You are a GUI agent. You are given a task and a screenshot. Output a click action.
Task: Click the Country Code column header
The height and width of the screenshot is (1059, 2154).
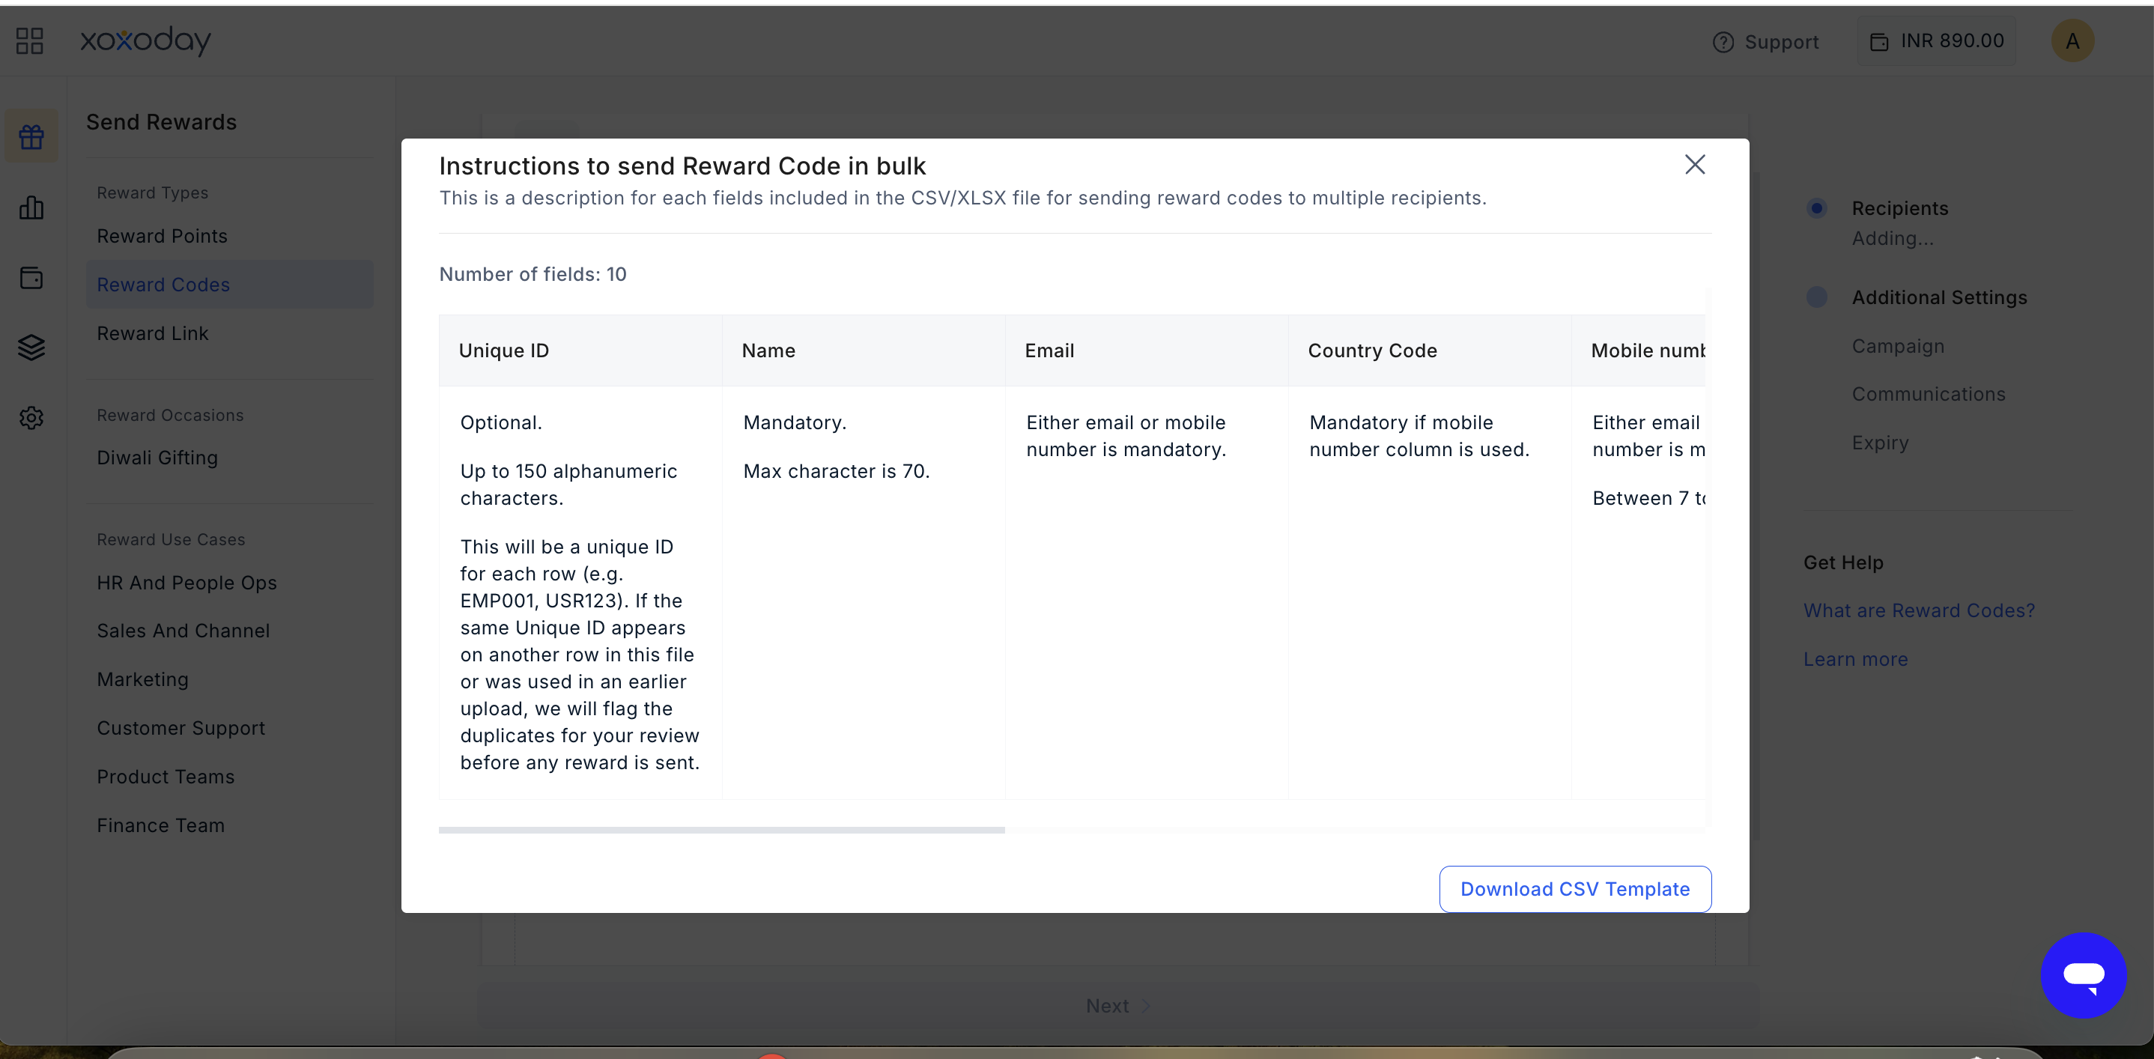tap(1430, 351)
